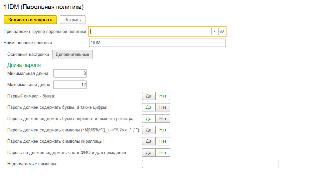Expand the password policy group dropdown
The width and height of the screenshot is (312, 177).
click(215, 31)
